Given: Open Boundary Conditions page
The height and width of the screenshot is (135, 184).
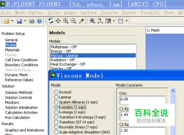Looking at the screenshot, I should pos(22,65).
